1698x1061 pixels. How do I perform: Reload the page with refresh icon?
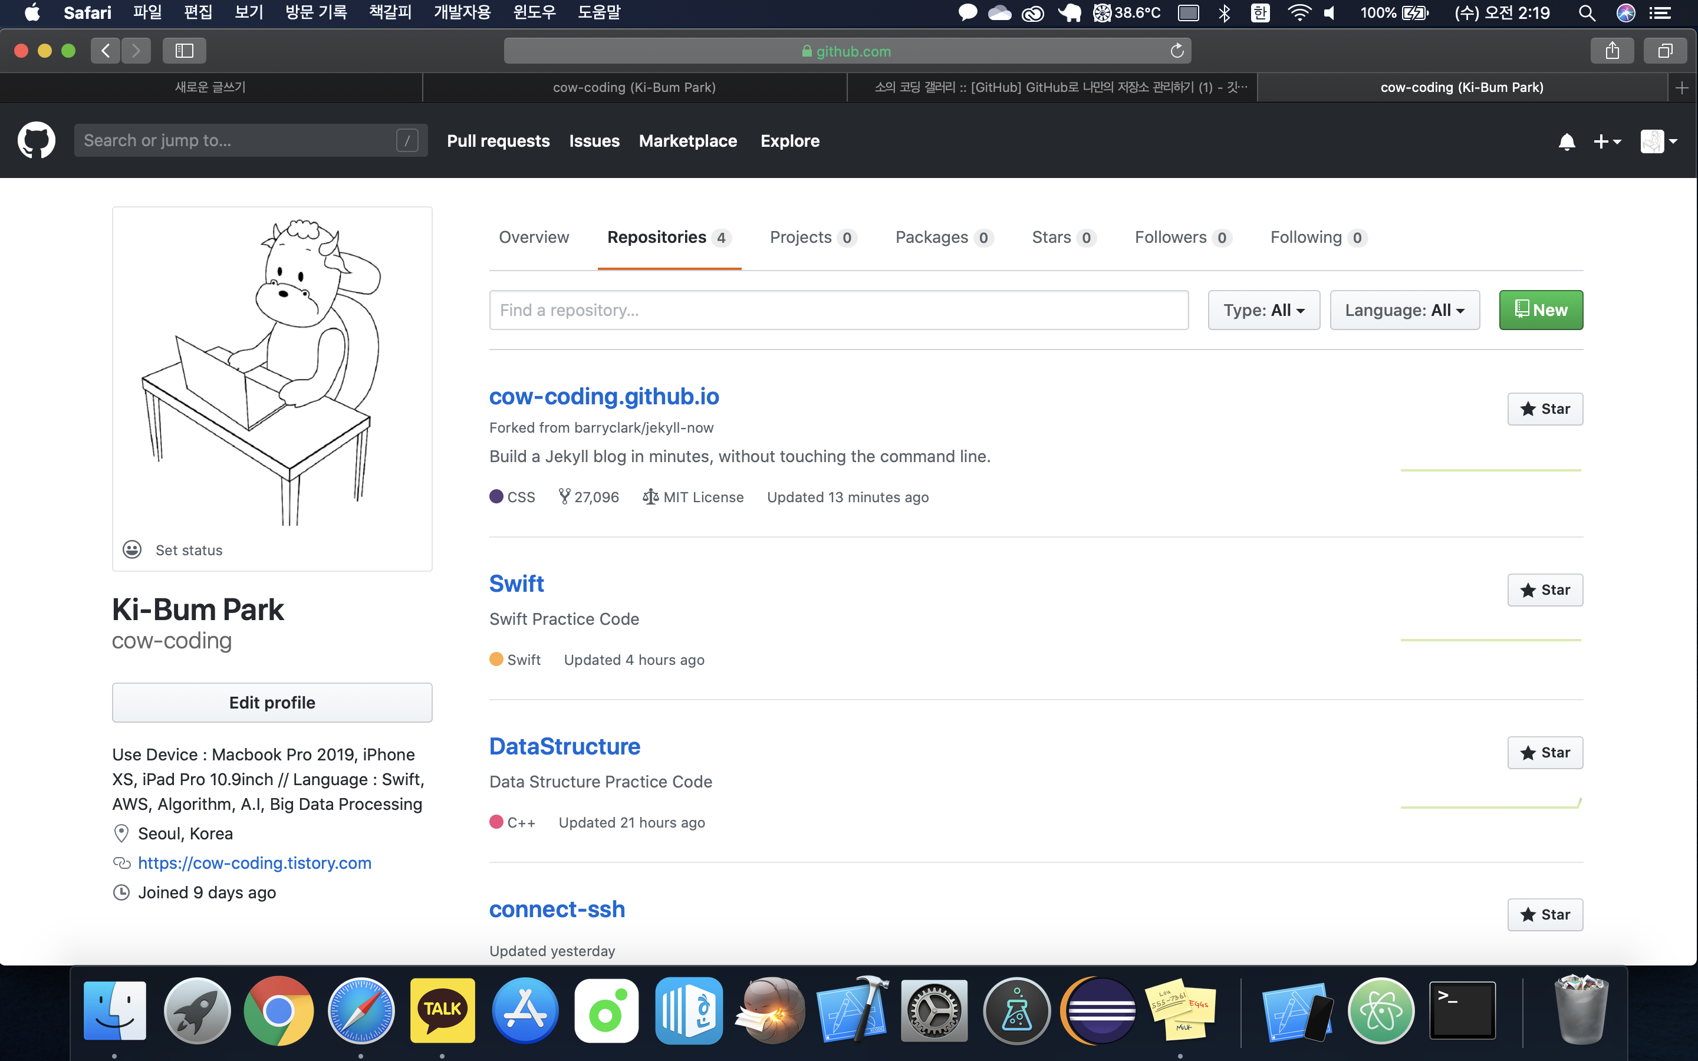tap(1177, 51)
